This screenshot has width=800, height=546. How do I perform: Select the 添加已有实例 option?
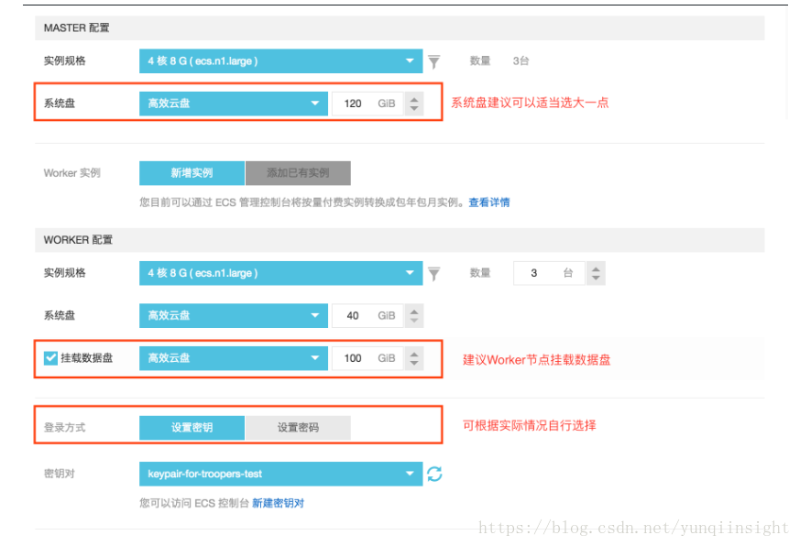click(298, 173)
